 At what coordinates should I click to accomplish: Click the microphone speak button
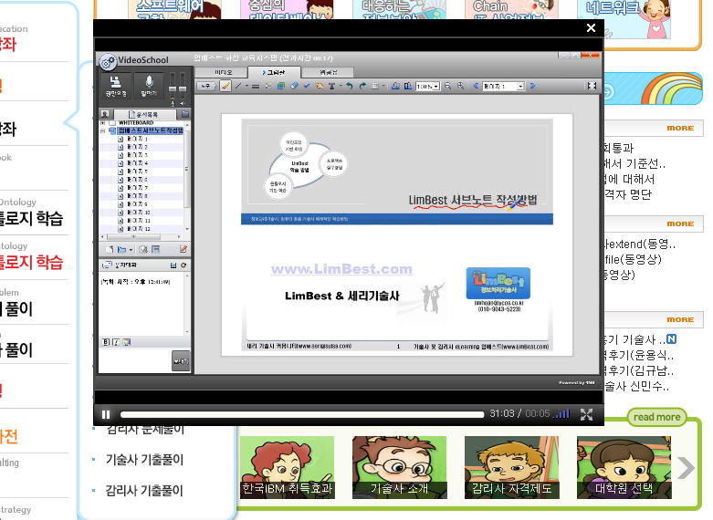149,85
